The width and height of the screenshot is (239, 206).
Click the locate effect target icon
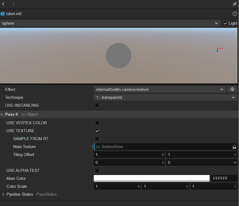point(232,89)
